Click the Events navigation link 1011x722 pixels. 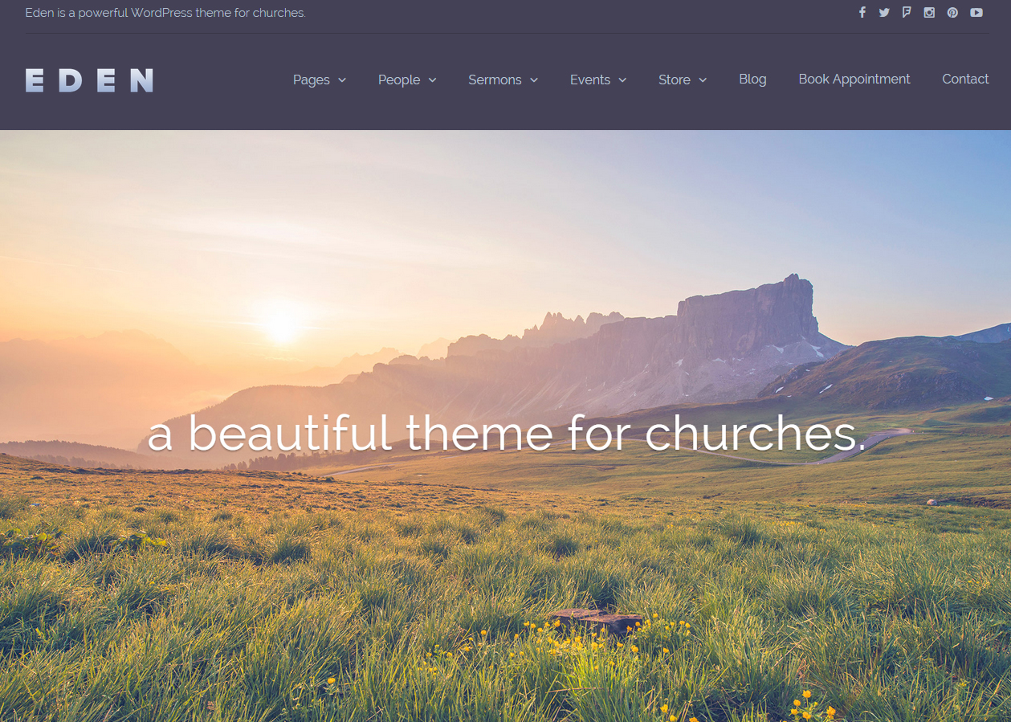coord(590,80)
